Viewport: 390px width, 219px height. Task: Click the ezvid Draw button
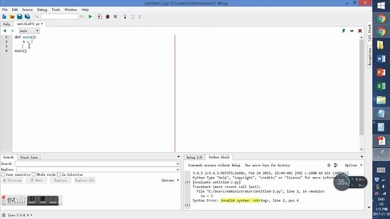[53, 200]
